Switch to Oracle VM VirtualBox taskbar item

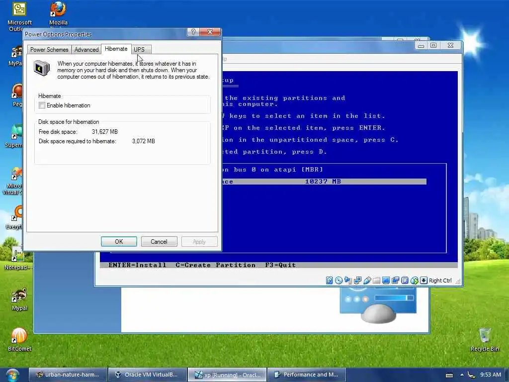147,375
